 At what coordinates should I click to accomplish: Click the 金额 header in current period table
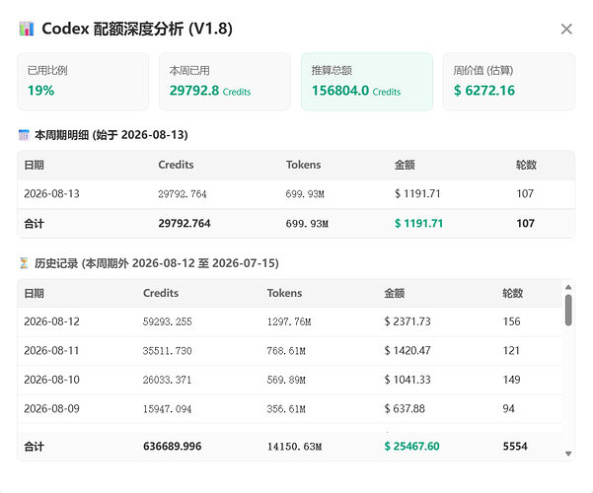pyautogui.click(x=405, y=165)
